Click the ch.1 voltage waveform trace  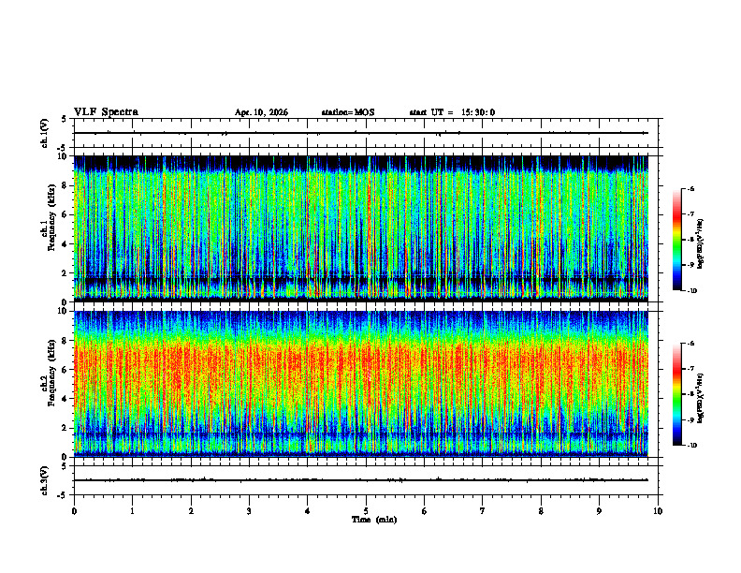[361, 133]
